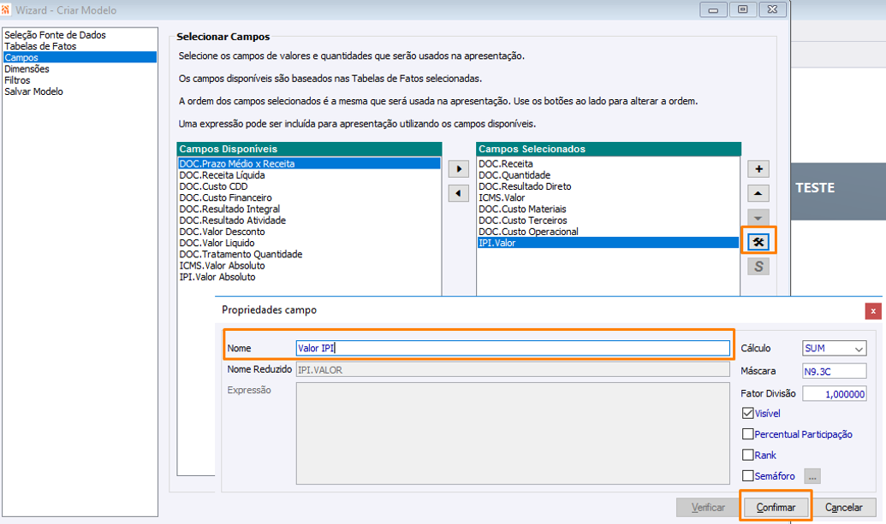Move the selected field back to Campos Disponíveis
Viewport: 886px width, 524px height.
[458, 193]
